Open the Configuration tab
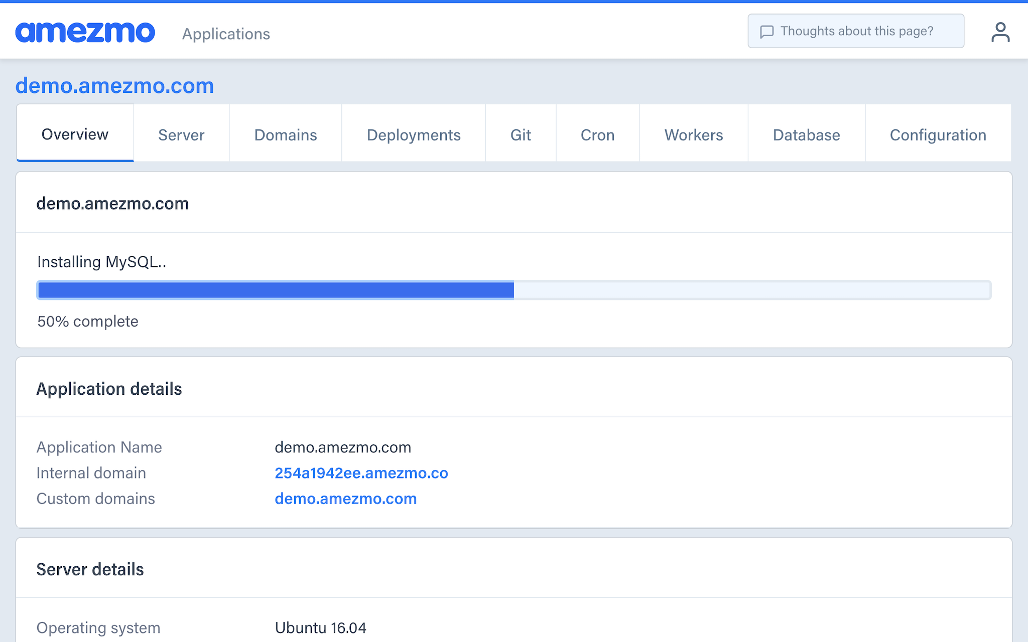This screenshot has height=642, width=1028. point(938,134)
